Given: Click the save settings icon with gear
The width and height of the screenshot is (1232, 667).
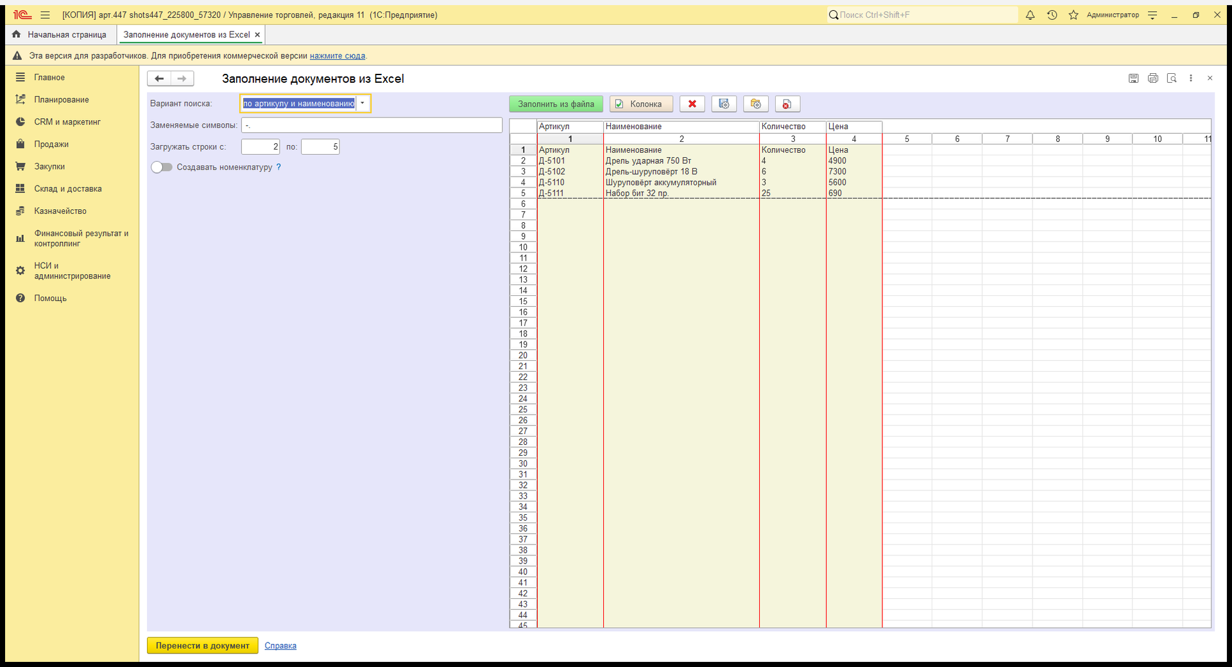Looking at the screenshot, I should 724,104.
